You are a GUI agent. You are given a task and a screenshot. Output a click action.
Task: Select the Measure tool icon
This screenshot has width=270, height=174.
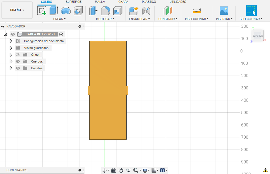[196, 11]
